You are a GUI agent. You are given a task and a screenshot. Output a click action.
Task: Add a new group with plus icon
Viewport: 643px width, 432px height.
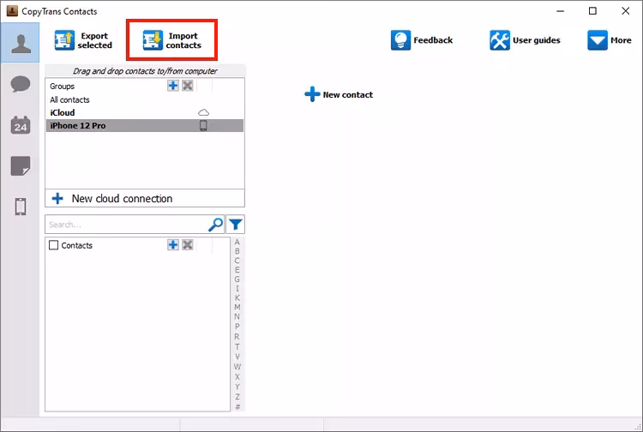tap(173, 86)
